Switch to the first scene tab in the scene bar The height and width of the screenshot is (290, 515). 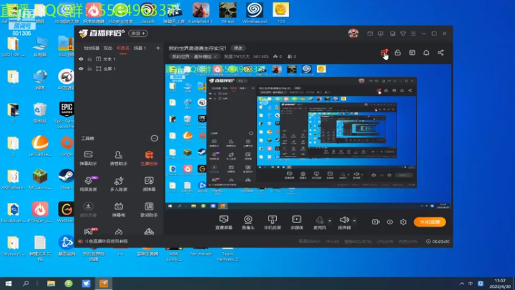[91, 48]
